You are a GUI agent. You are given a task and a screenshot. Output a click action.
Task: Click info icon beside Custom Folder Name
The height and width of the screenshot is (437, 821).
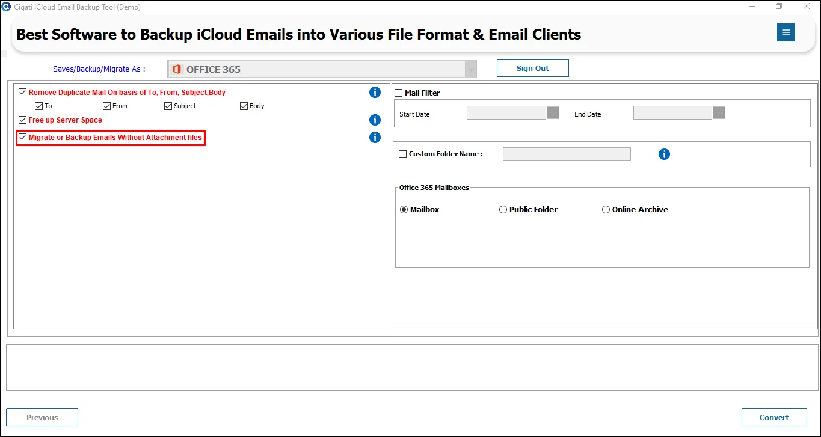point(664,154)
